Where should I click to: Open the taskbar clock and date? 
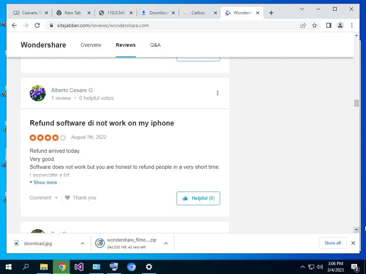click(x=335, y=267)
